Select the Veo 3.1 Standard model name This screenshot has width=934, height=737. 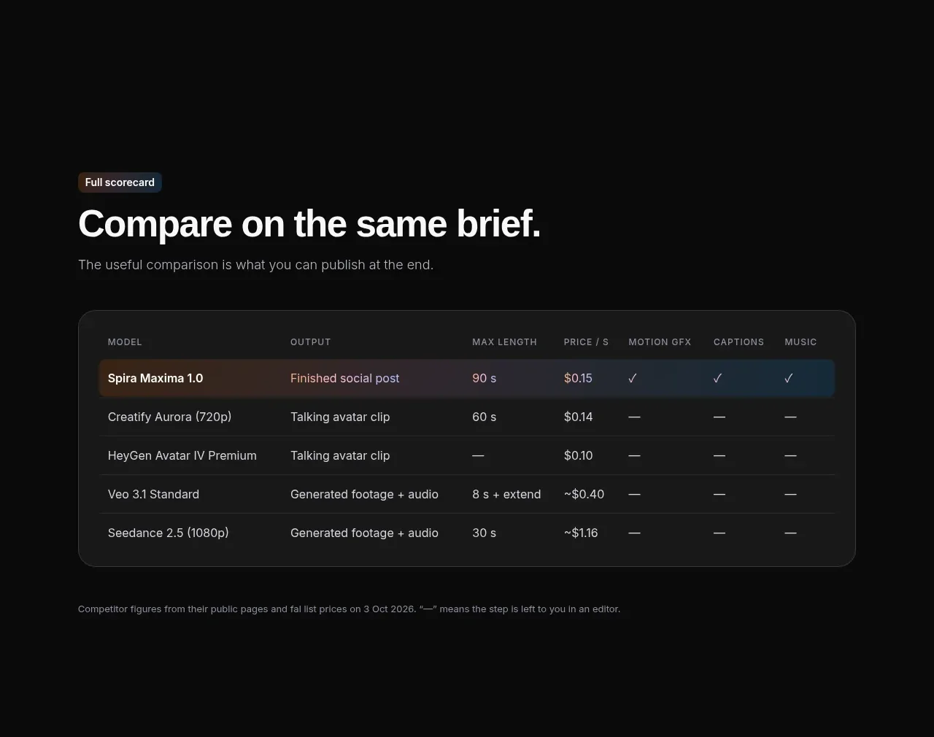pyautogui.click(x=153, y=494)
